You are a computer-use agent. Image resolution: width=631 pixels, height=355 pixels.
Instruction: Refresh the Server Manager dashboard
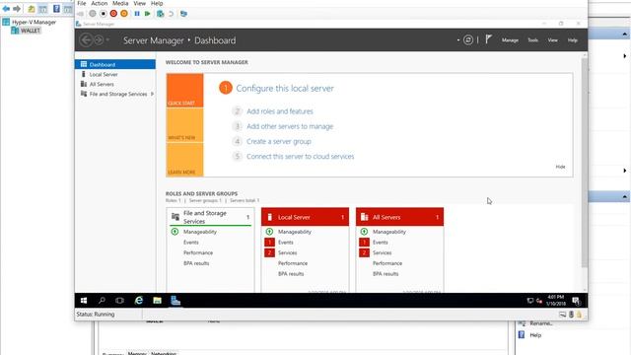pos(468,39)
